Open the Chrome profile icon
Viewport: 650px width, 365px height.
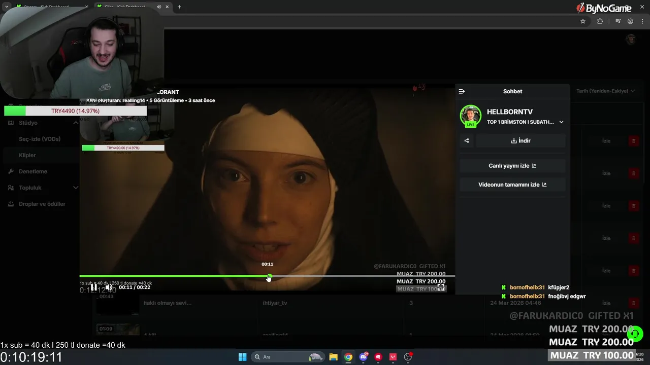coord(630,21)
